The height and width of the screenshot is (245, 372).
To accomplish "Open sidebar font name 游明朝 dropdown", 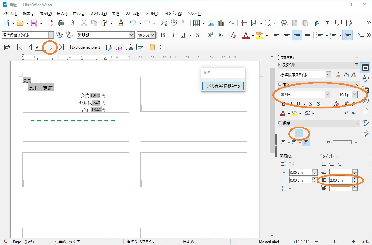I will coord(327,94).
